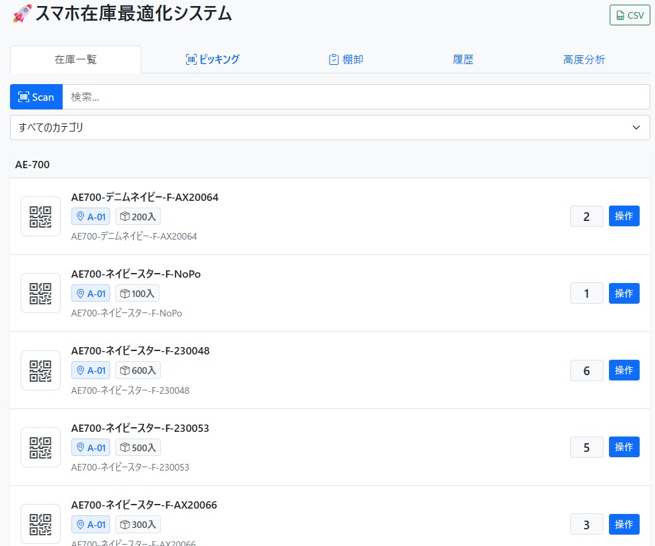The image size is (655, 546).
Task: Open QR code for AE700-デニムネイビー-F-AX20064
Action: tap(41, 216)
